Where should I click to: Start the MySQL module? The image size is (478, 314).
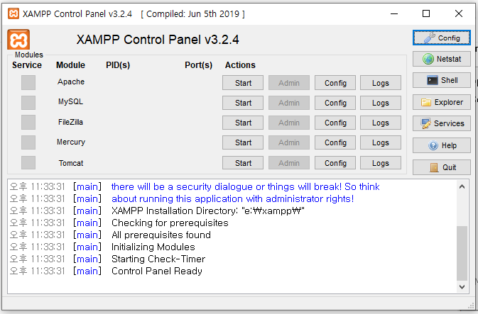pyautogui.click(x=243, y=103)
